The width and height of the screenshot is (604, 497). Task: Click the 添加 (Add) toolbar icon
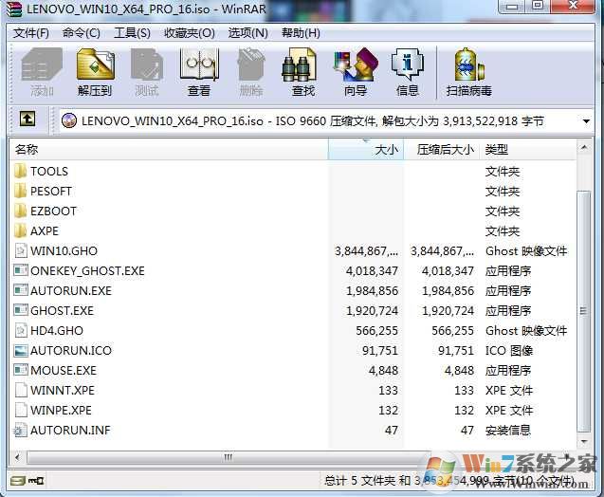coord(42,72)
